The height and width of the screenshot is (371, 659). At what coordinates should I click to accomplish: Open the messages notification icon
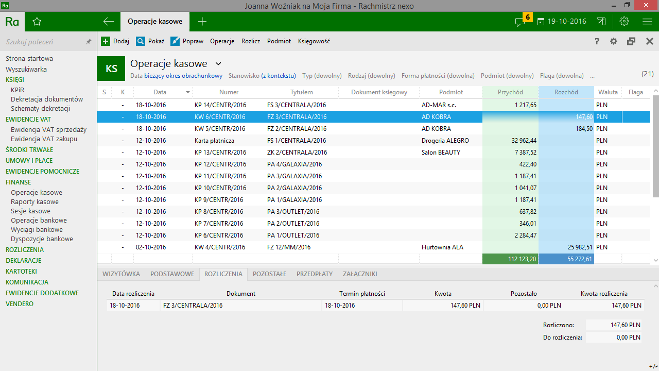[x=520, y=22]
